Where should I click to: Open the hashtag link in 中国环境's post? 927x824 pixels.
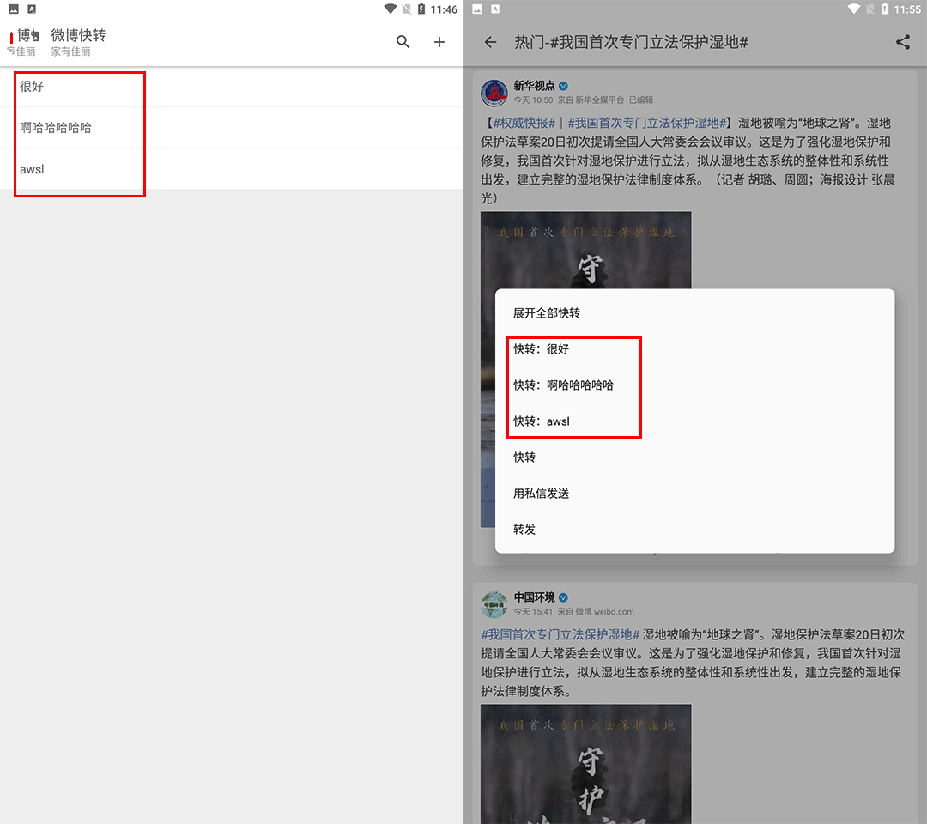pos(560,635)
